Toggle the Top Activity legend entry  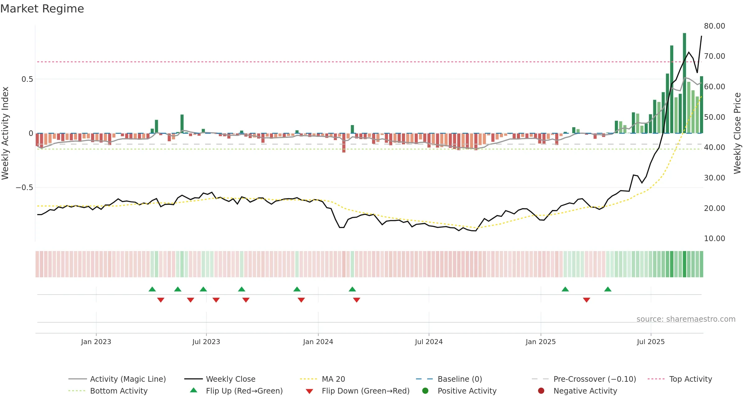pyautogui.click(x=680, y=379)
